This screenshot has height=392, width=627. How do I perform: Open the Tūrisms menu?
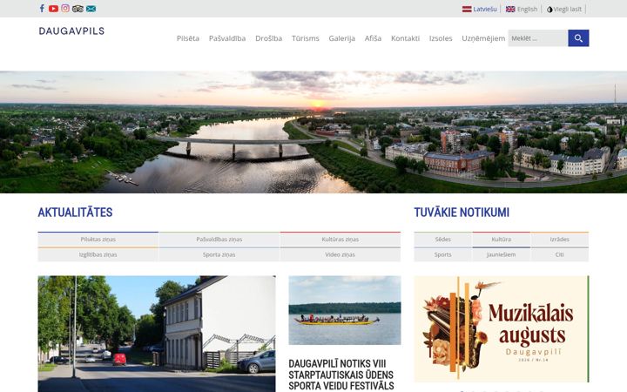306,38
